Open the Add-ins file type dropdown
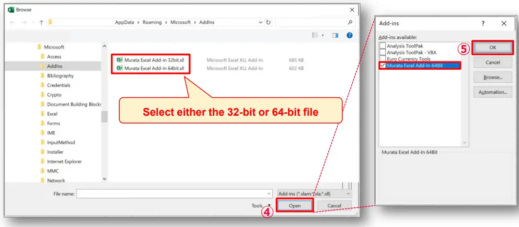519x227 pixels. [348, 194]
